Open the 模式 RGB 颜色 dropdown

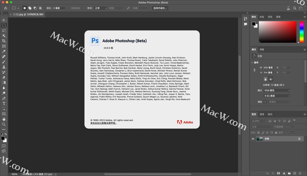(277, 90)
